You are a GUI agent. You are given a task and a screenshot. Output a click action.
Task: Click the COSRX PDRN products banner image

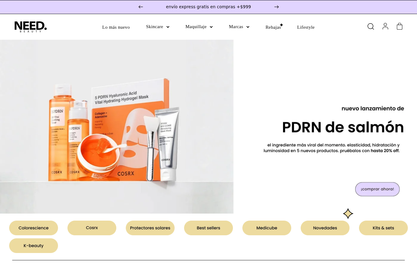click(x=117, y=127)
